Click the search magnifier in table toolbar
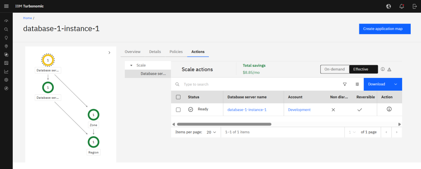This screenshot has height=169, width=421. pyautogui.click(x=177, y=84)
